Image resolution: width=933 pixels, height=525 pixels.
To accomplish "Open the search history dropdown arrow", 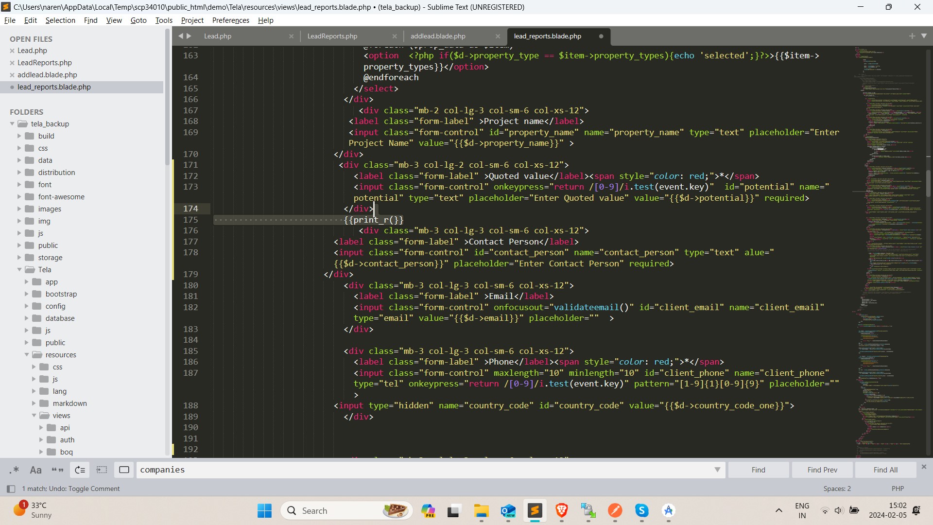I will tap(717, 470).
